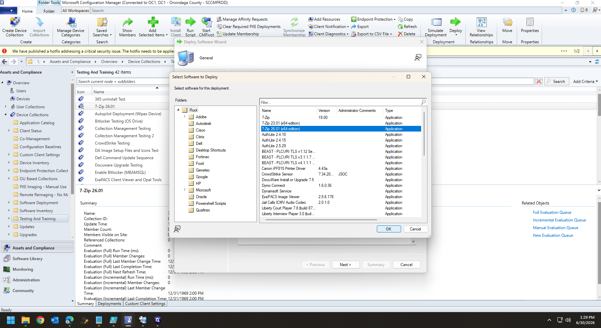This screenshot has height=328, width=601.
Task: Start CMPivot from the ribbon
Action: [x=207, y=27]
